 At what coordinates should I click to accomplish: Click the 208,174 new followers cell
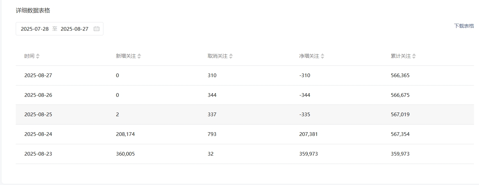(125, 134)
